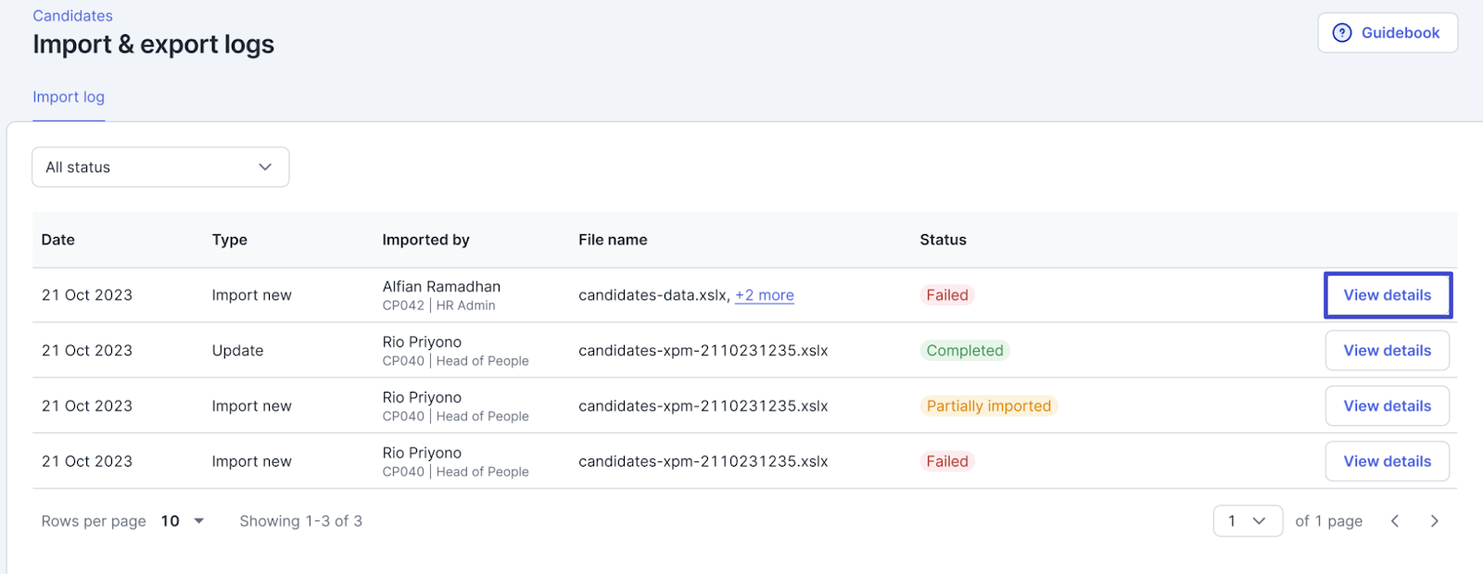Click the Partially imported status badge

point(988,406)
